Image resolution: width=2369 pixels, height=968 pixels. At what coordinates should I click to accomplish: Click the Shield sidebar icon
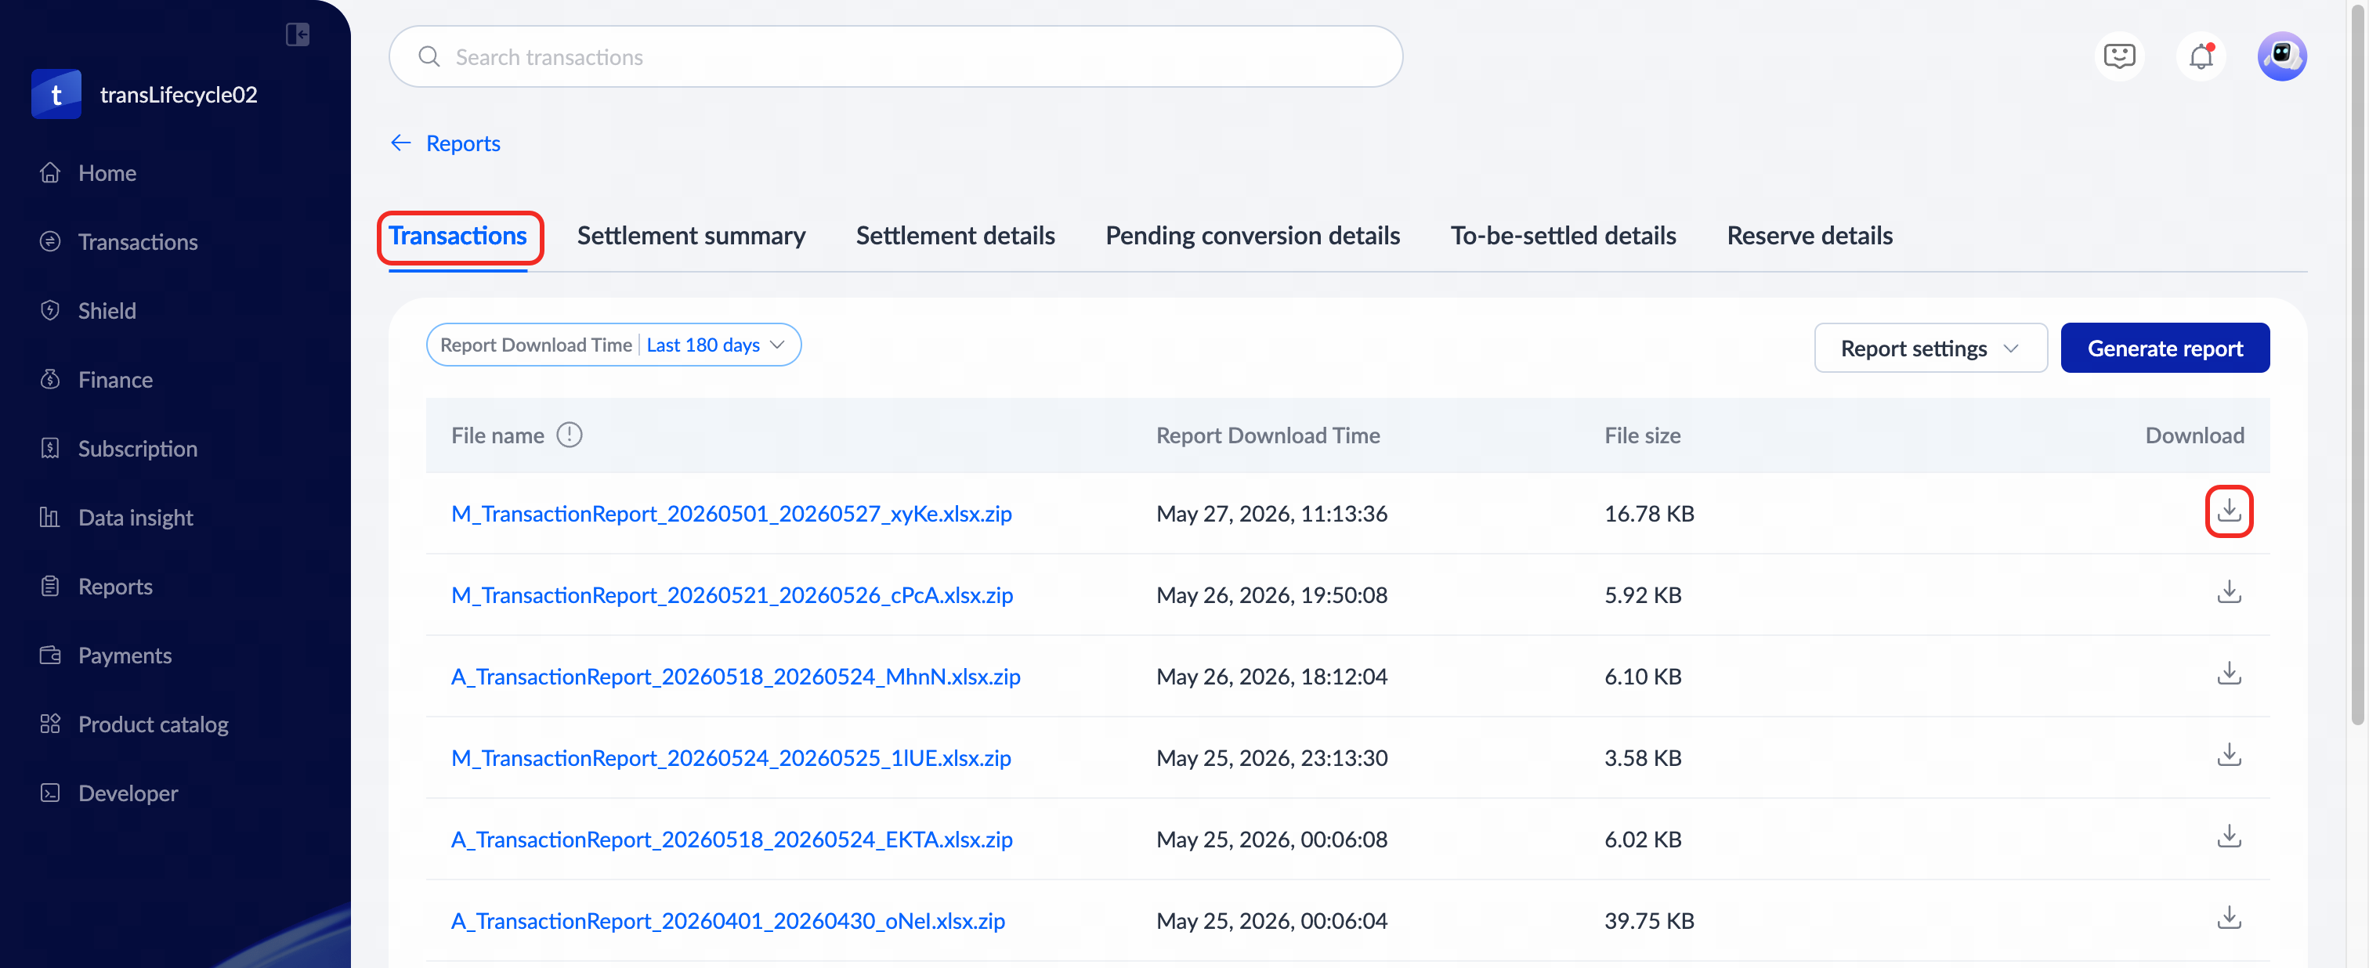[51, 311]
